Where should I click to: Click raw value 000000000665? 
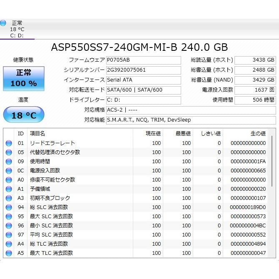(x=248, y=171)
